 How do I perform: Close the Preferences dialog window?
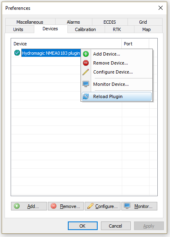[161, 8]
